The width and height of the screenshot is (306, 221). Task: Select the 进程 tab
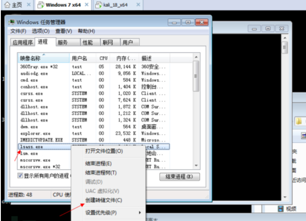coord(45,42)
